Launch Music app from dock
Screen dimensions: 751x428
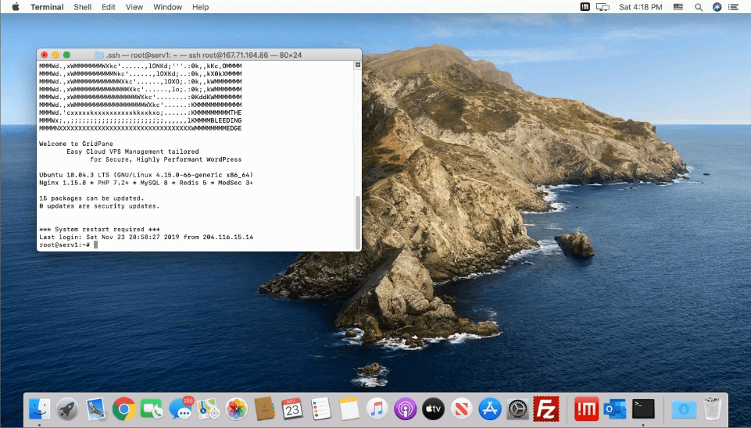coord(377,409)
